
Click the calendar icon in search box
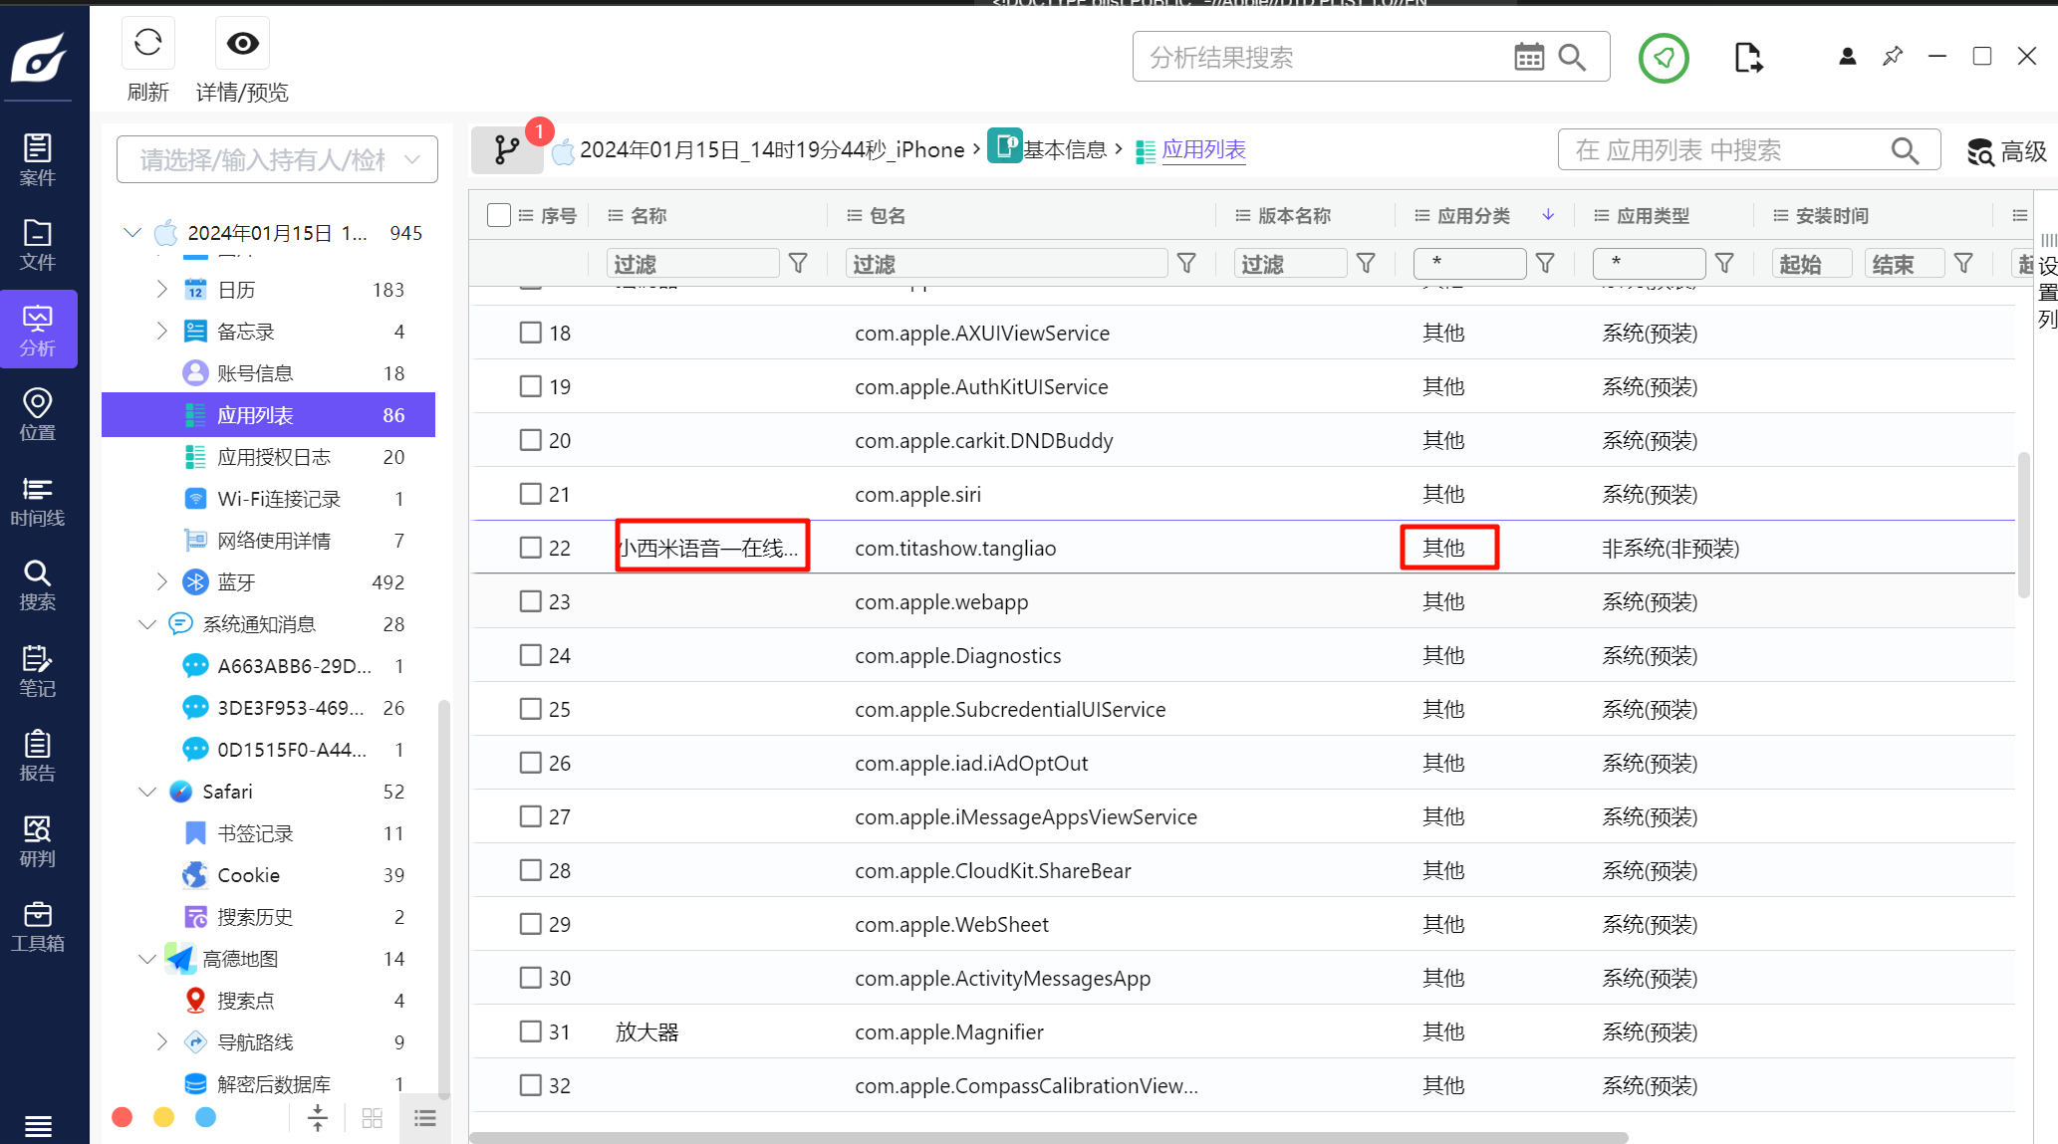tap(1528, 58)
